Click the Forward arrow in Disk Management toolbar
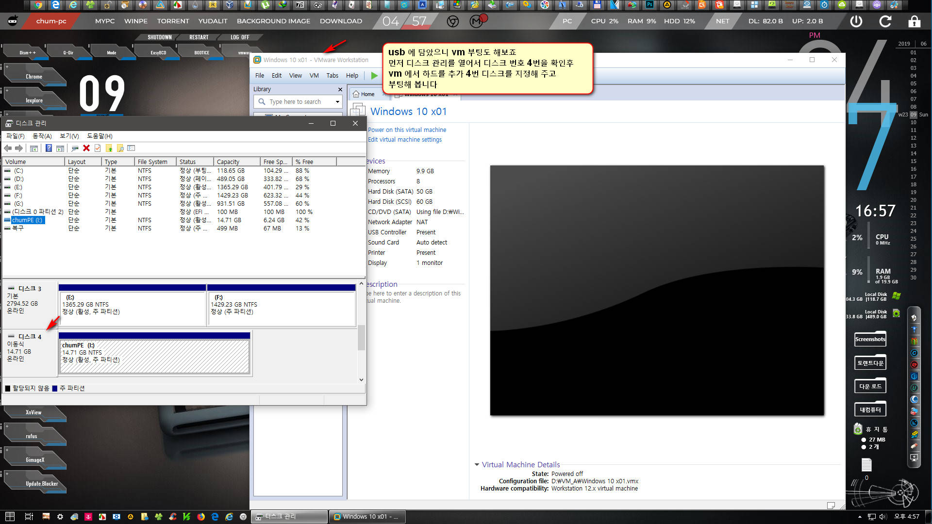 pyautogui.click(x=19, y=148)
